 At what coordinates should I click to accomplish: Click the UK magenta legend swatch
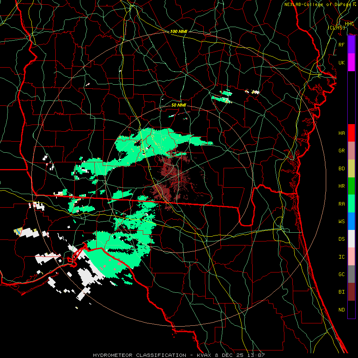pyautogui.click(x=351, y=62)
